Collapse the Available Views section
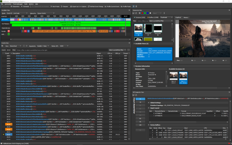 pyautogui.click(x=134, y=43)
